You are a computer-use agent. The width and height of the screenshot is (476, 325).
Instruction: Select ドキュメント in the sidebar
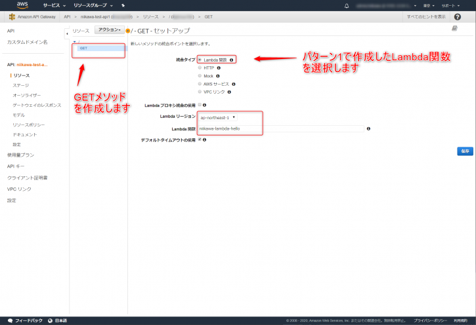(x=24, y=134)
